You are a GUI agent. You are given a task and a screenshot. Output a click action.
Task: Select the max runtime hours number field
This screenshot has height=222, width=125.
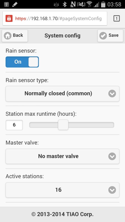pos(14,125)
